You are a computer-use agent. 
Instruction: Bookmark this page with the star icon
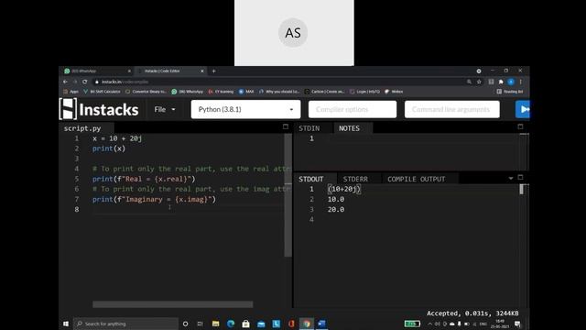(479, 82)
